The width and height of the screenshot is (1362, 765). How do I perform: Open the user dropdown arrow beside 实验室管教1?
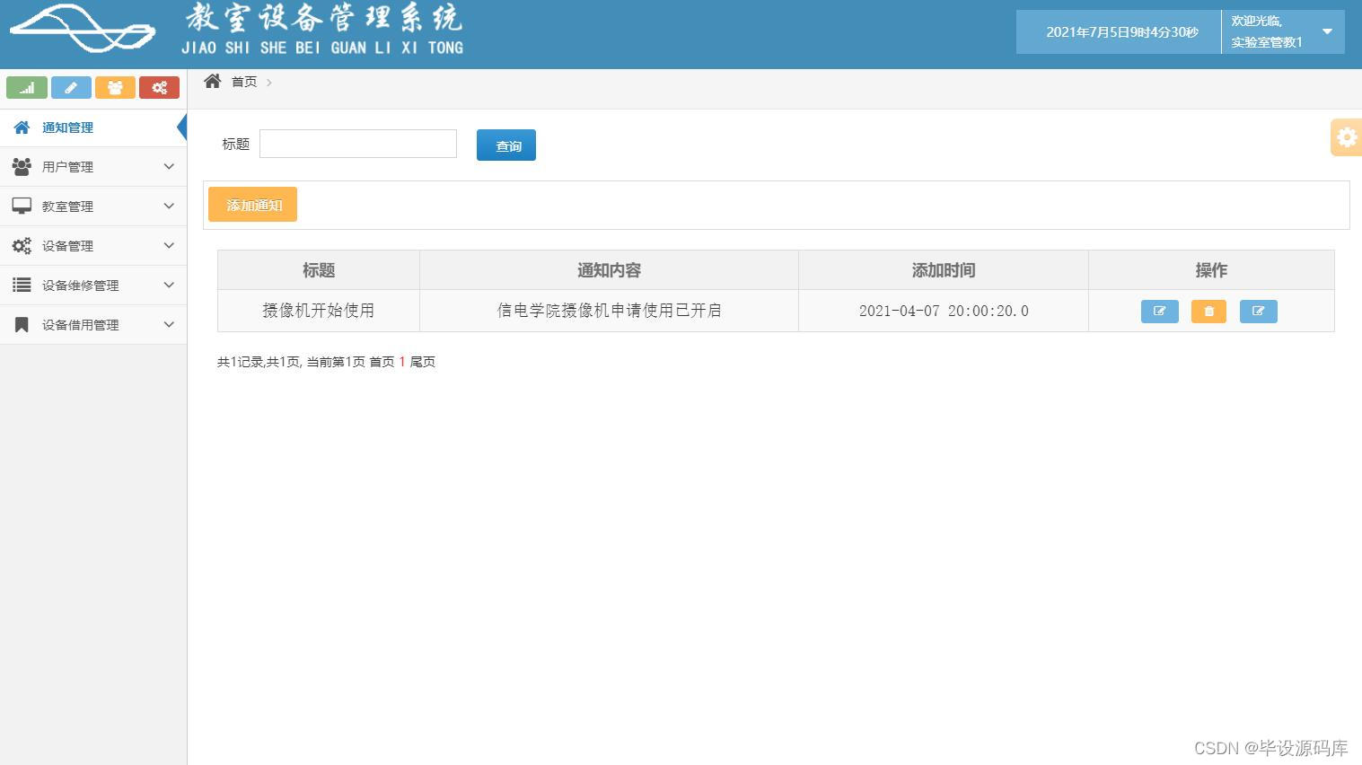(x=1328, y=31)
